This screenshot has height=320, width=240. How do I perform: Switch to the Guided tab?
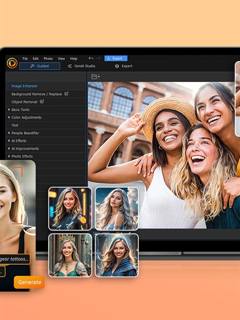tap(40, 66)
